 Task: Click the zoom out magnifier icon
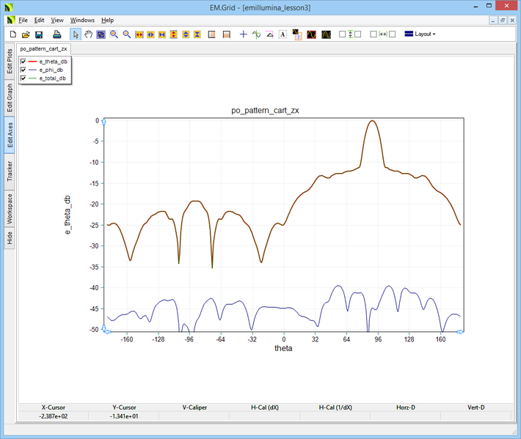tap(126, 34)
